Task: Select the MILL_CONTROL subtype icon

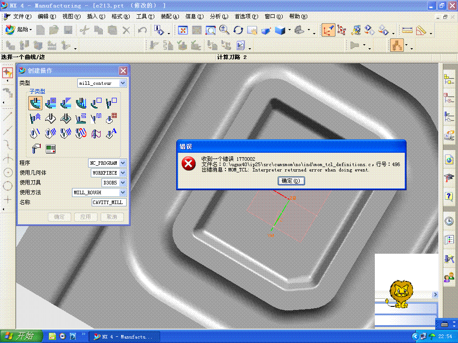Action: point(51,148)
